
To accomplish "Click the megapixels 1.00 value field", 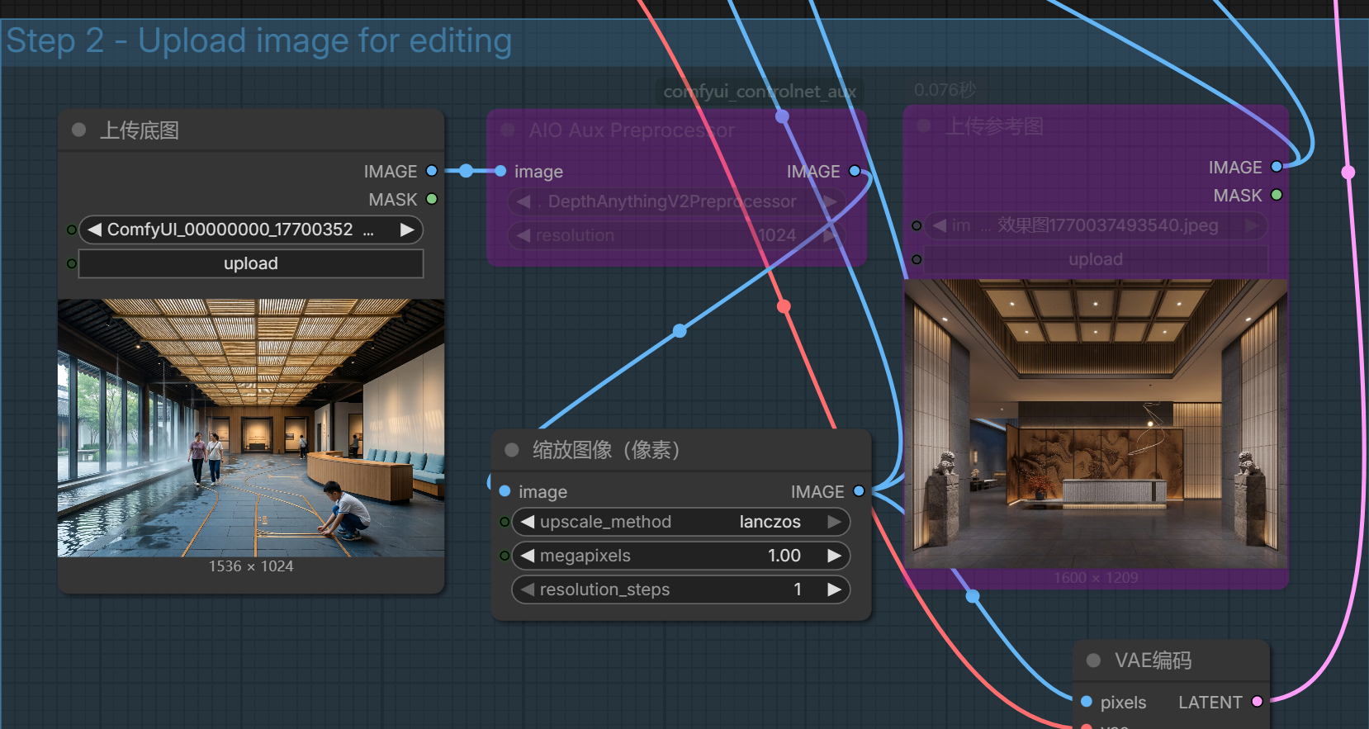I will (681, 556).
